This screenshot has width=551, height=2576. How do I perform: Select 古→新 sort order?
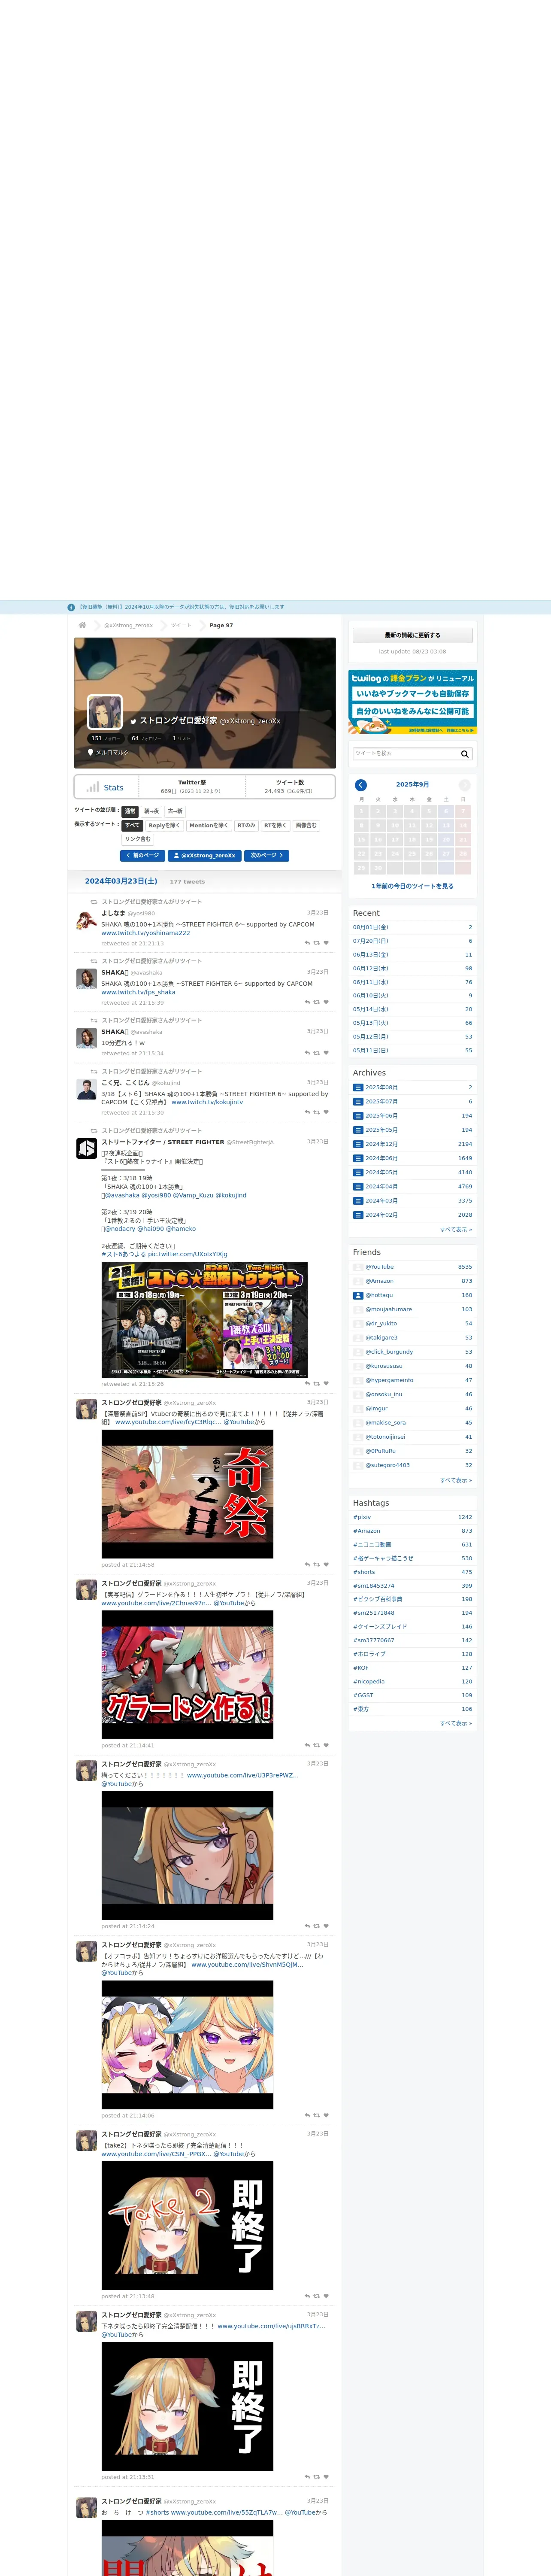pyautogui.click(x=175, y=811)
